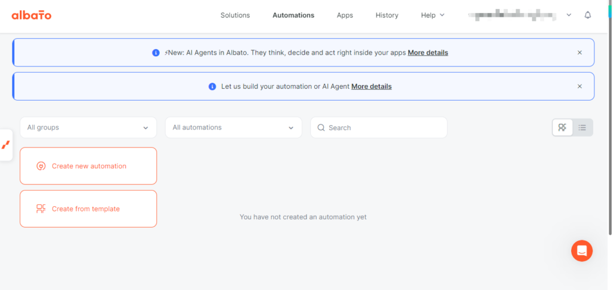
Task: Go to Solutions
Action: [235, 15]
